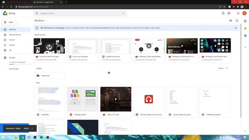Open the browser extensions puzzle icon
Viewport: 249px width, 140px height.
(238, 7)
